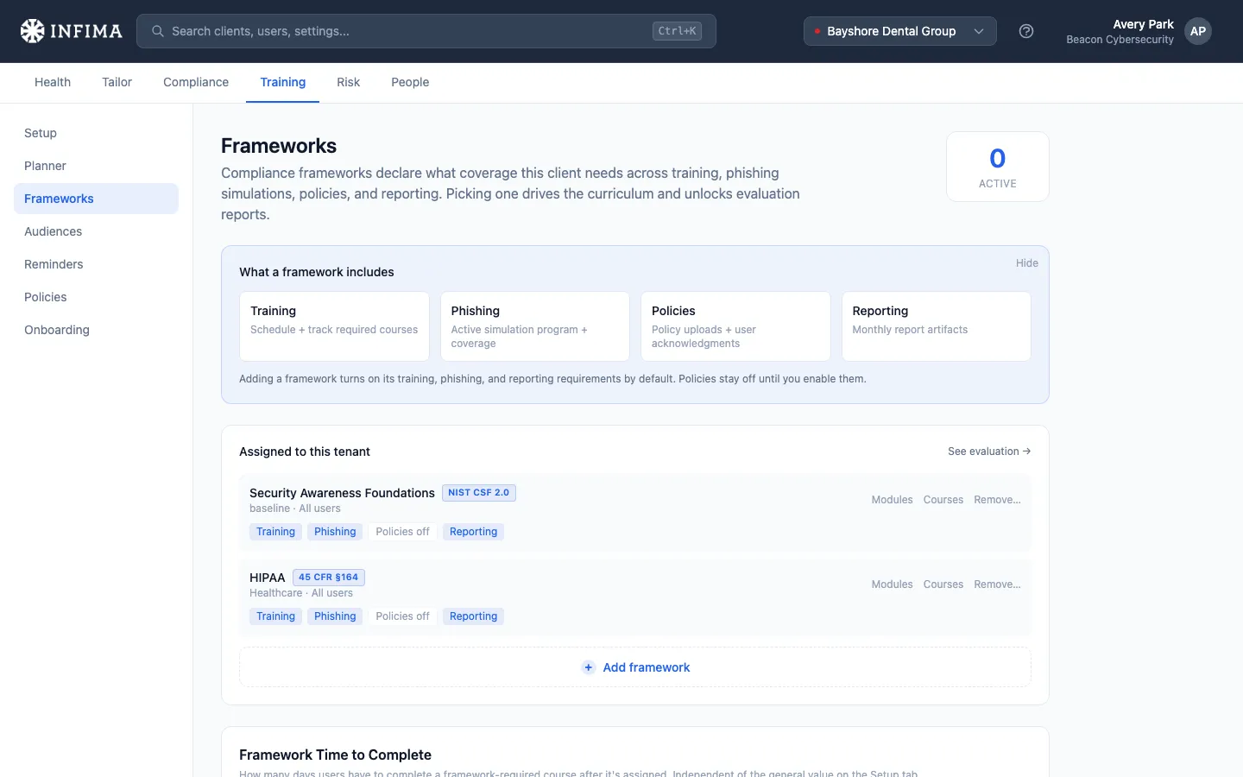The height and width of the screenshot is (777, 1243).
Task: Switch to the Health tab
Action: click(x=53, y=82)
